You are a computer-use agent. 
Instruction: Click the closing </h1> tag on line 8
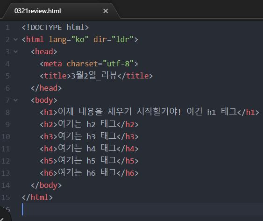tap(248, 112)
